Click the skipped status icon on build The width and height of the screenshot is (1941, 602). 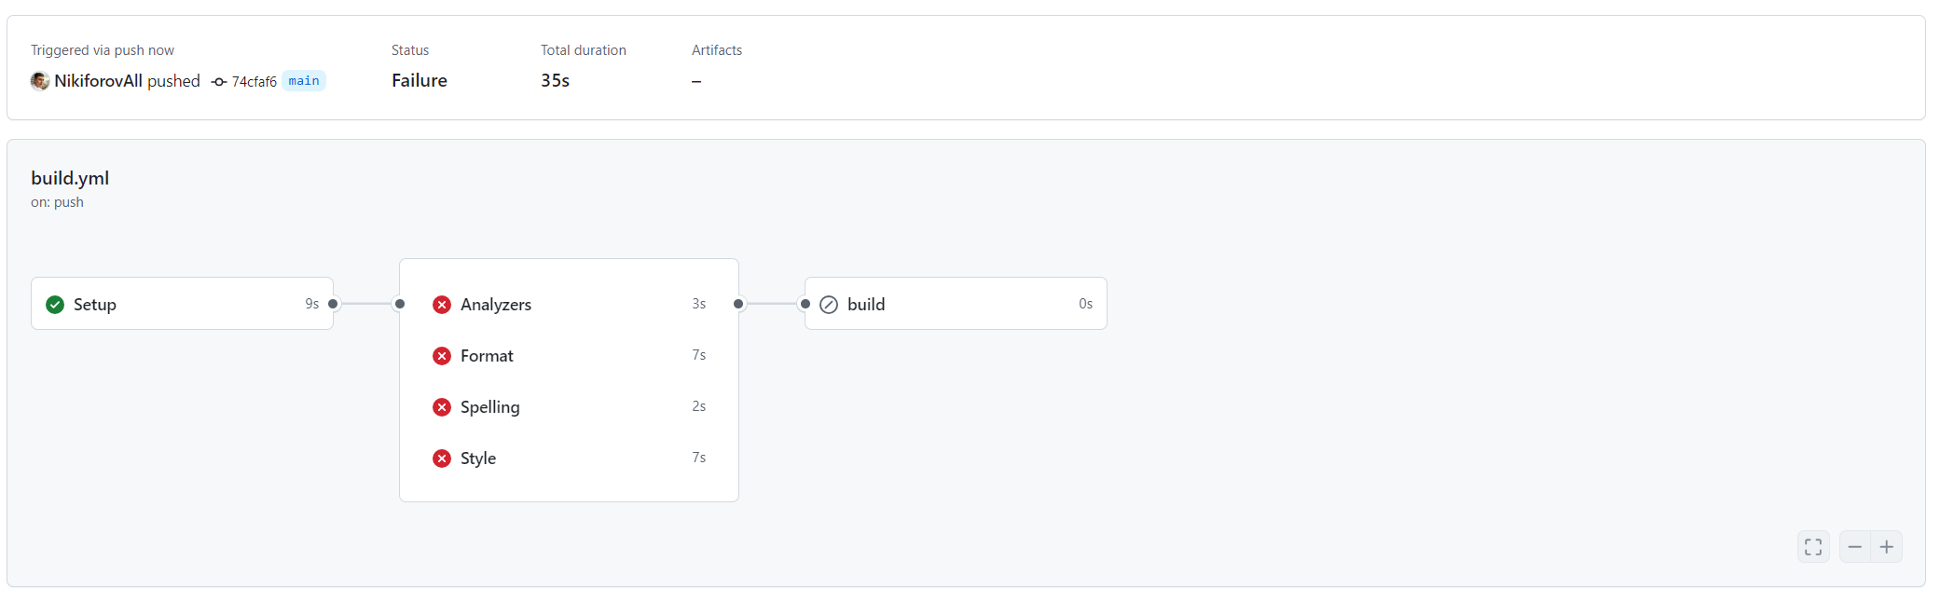click(829, 305)
